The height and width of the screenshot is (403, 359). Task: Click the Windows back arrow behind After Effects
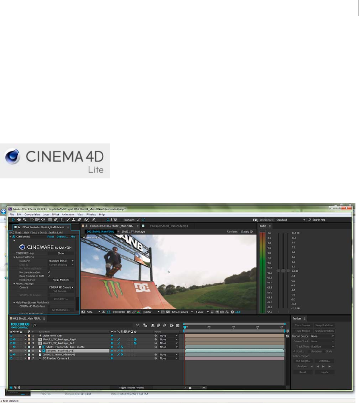3,212
